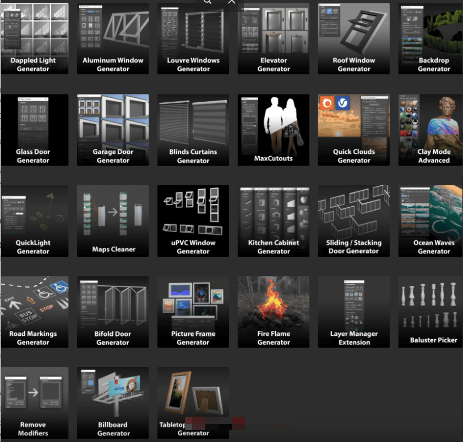Open the Baluster Picker tile
The height and width of the screenshot is (442, 463).
coord(431,312)
